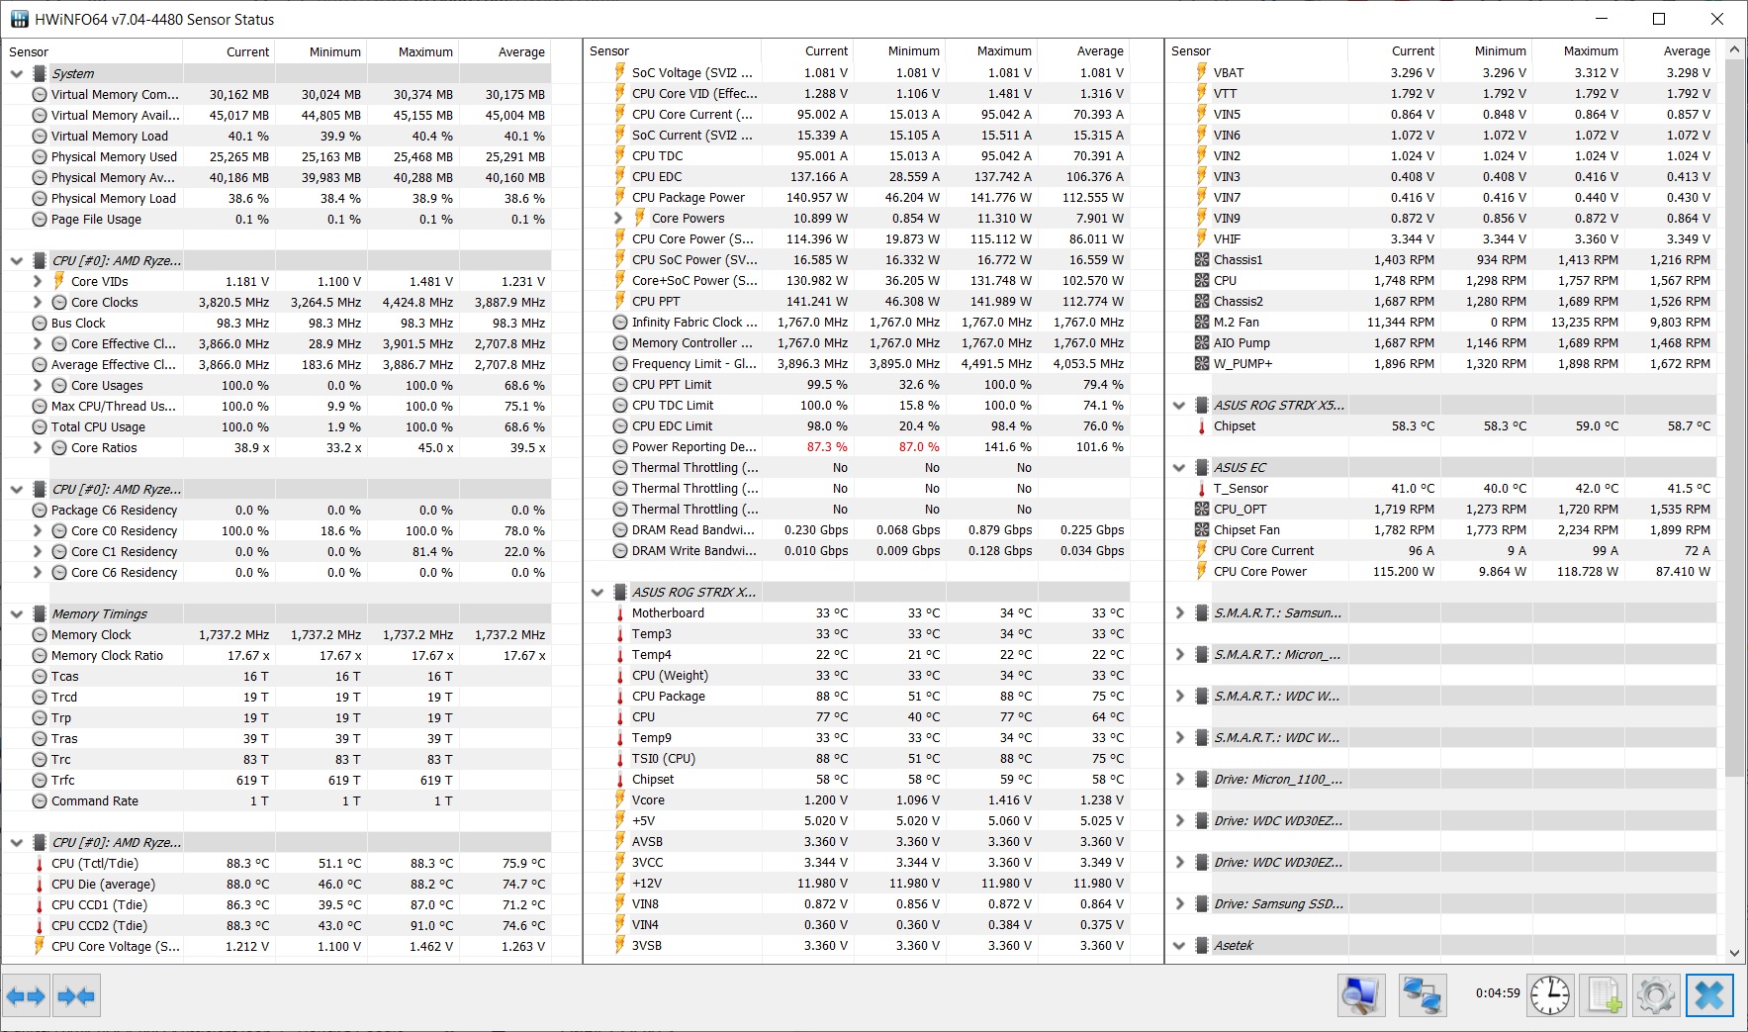The image size is (1748, 1032).
Task: Open the networked computers remote icon
Action: point(1423,995)
